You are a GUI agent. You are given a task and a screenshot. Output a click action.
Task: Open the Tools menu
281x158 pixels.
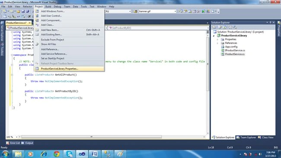point(84,6)
